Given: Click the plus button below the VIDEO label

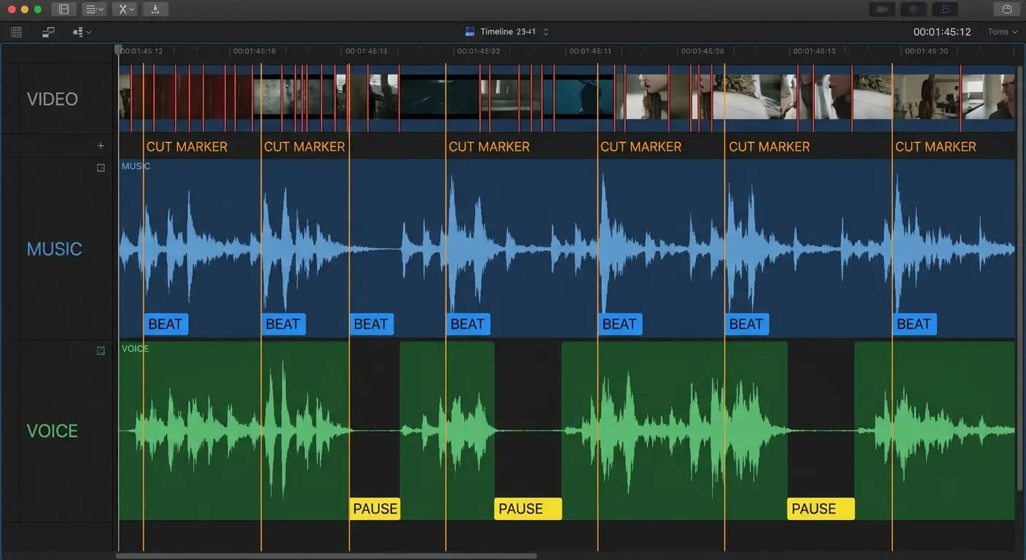Looking at the screenshot, I should tap(101, 146).
